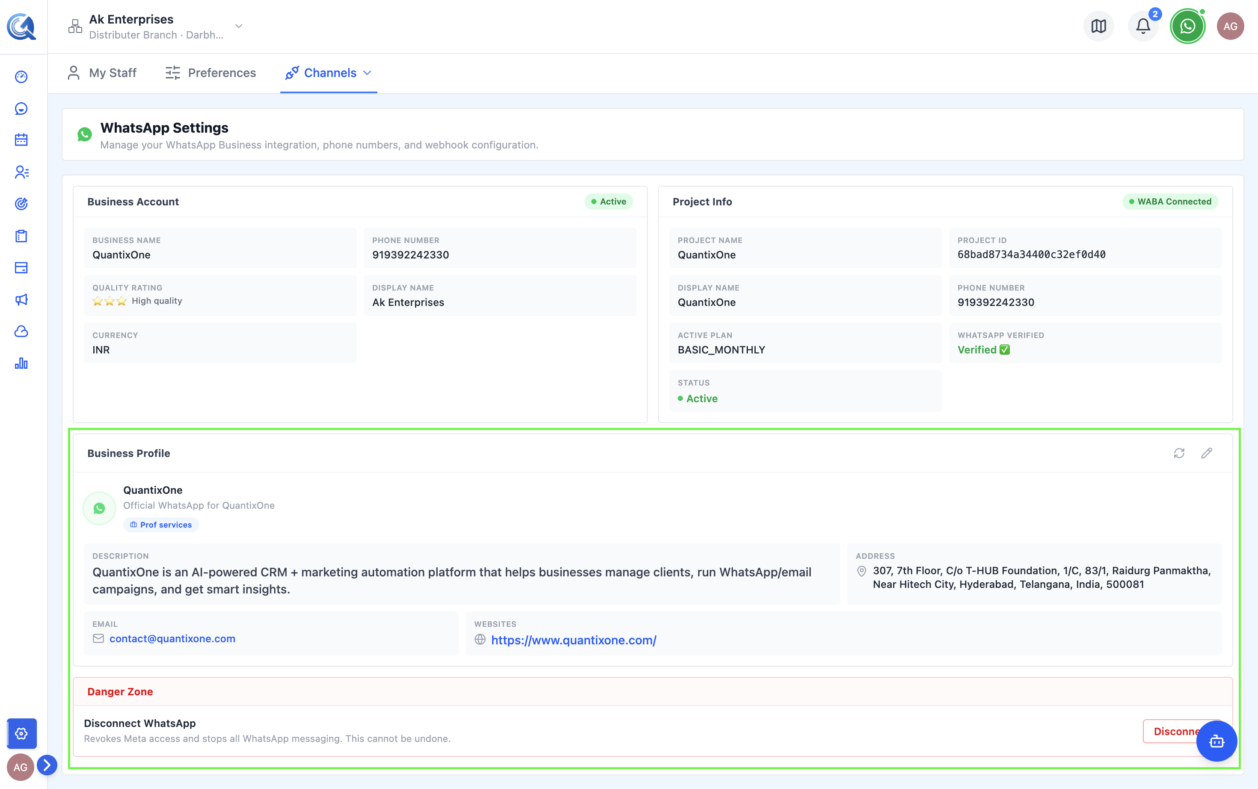This screenshot has width=1258, height=789.
Task: Click the address text starting with 307, 7th Floor
Action: (x=1041, y=577)
